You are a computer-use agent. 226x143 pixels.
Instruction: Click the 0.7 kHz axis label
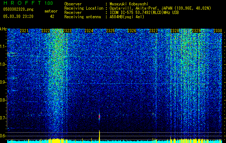[3, 118]
